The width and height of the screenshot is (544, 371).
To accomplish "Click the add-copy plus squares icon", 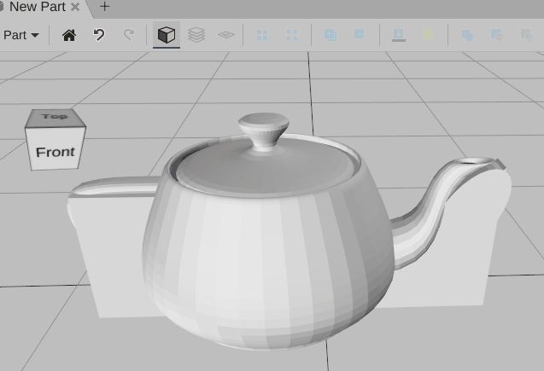I will [x=330, y=35].
